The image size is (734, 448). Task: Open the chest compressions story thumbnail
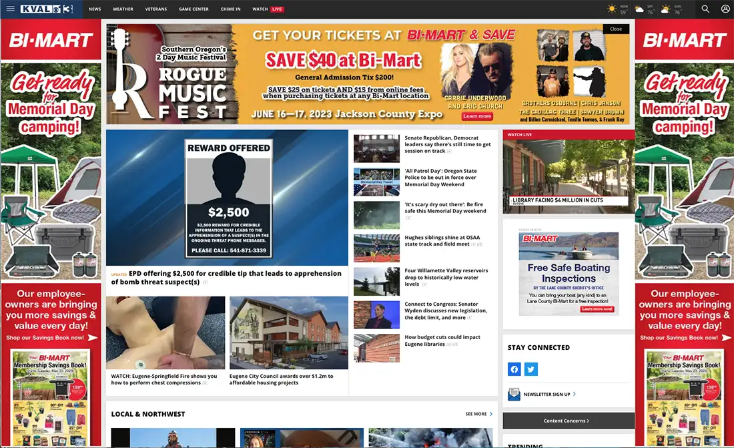click(165, 332)
